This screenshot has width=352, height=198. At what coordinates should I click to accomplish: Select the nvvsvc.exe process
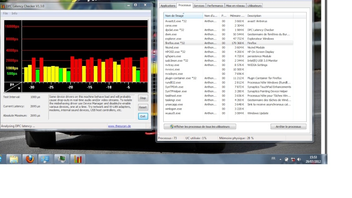(228, 70)
